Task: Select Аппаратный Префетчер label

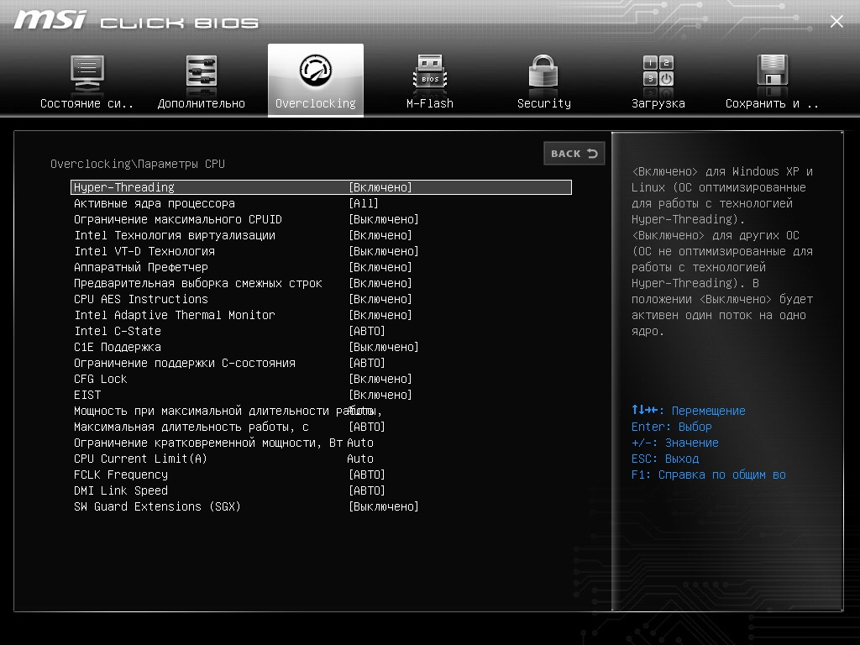Action: coord(141,267)
